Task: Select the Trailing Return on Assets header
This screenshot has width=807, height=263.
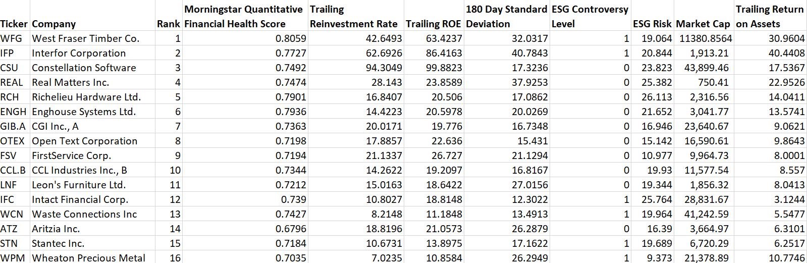Action: click(x=769, y=16)
